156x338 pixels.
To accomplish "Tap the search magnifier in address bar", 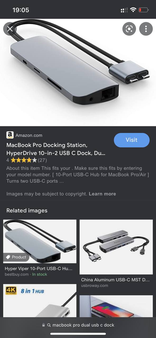I will click(49, 325).
